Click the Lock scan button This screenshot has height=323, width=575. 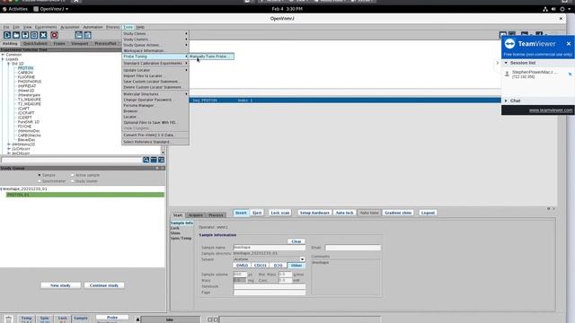coord(280,213)
